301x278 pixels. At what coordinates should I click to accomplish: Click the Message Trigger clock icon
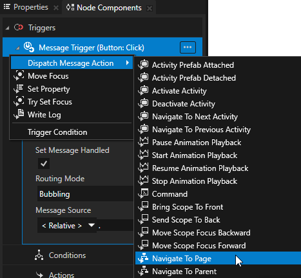coord(29,47)
